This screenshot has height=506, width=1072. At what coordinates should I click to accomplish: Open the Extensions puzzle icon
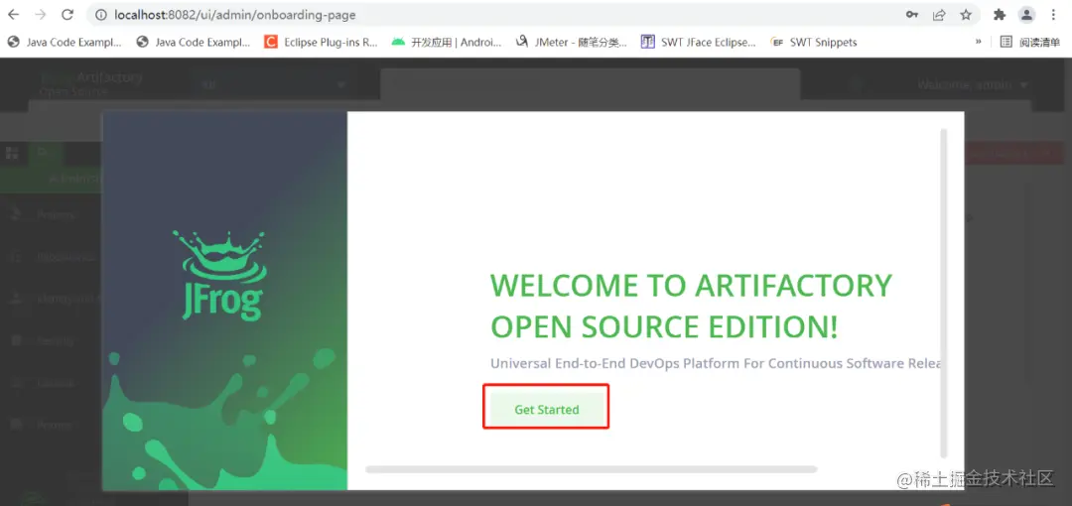pyautogui.click(x=1000, y=14)
